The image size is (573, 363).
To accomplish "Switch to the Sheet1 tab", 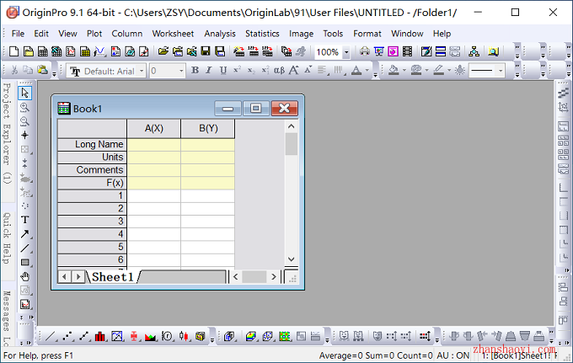I will [x=113, y=277].
